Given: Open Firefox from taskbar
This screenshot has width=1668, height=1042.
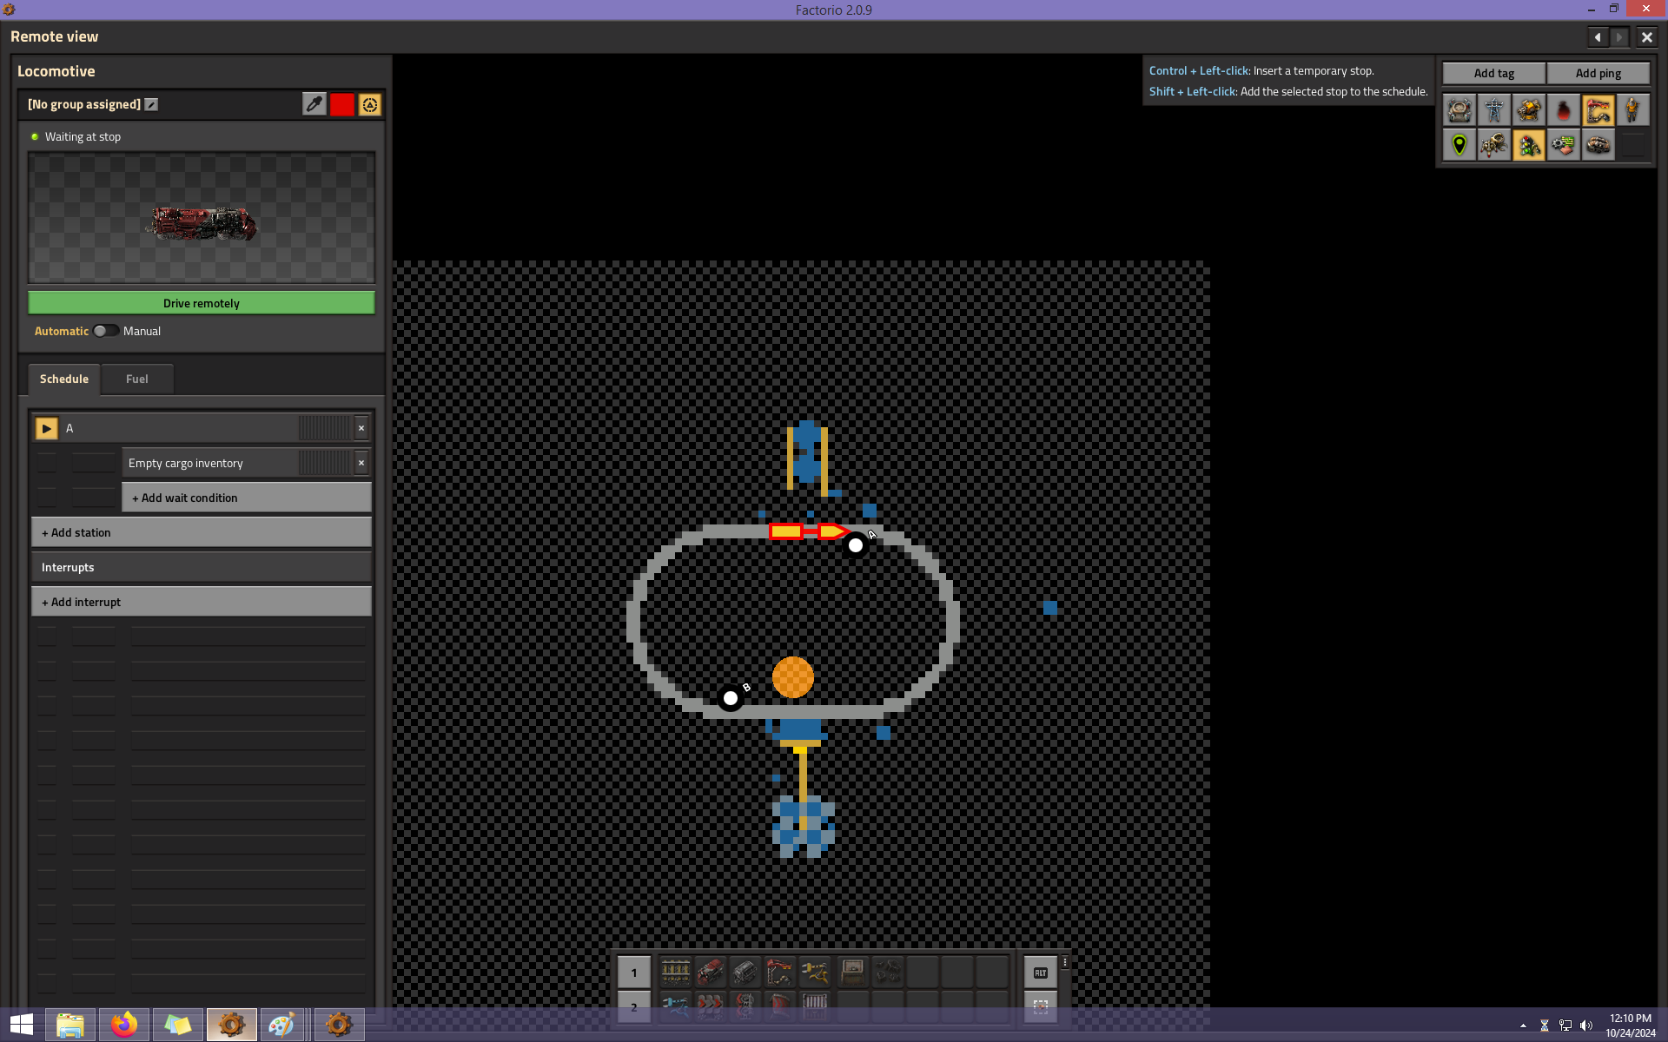Looking at the screenshot, I should [x=124, y=1026].
